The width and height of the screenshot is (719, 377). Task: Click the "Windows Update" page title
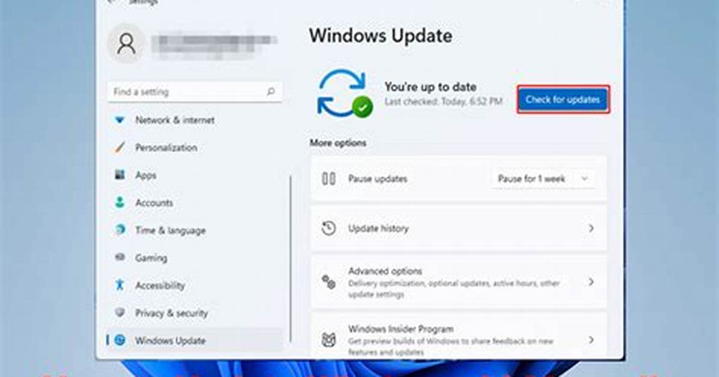point(381,36)
